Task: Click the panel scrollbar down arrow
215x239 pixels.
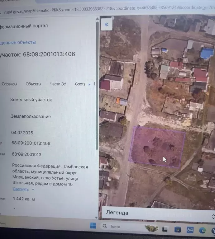Action: pyautogui.click(x=96, y=218)
